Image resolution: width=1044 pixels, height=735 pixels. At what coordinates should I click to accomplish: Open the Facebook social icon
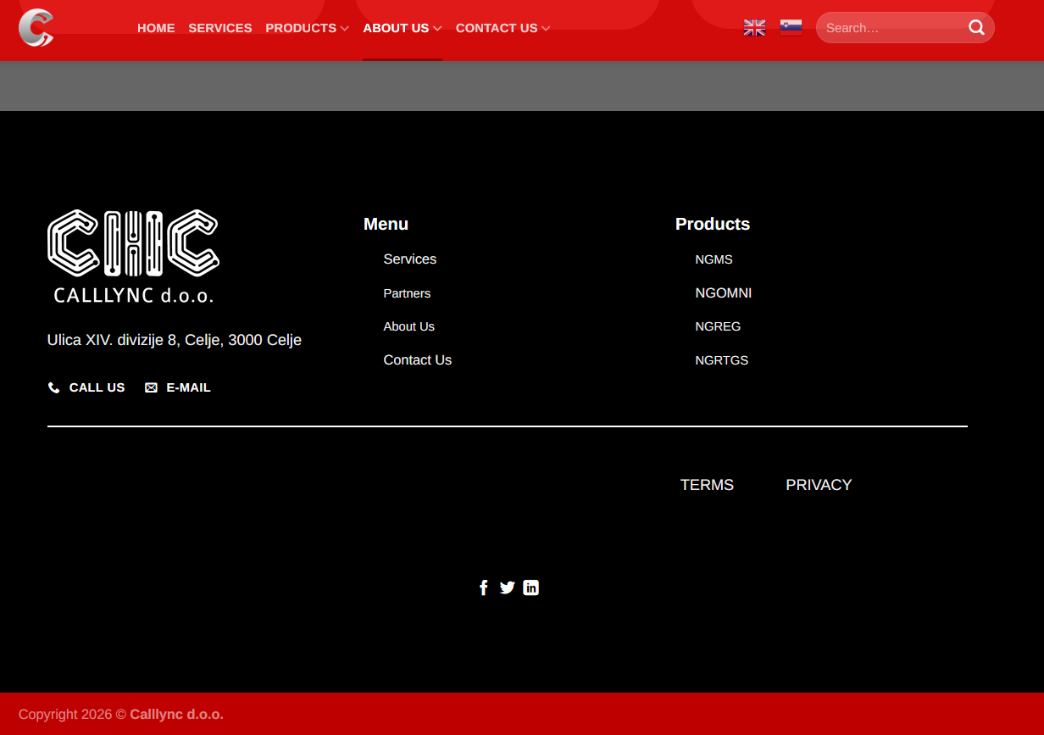(483, 587)
